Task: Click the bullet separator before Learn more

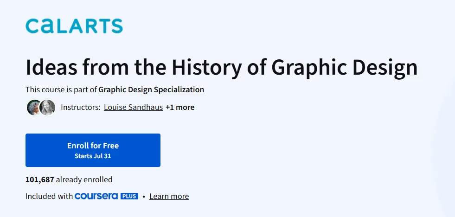Action: pyautogui.click(x=144, y=197)
